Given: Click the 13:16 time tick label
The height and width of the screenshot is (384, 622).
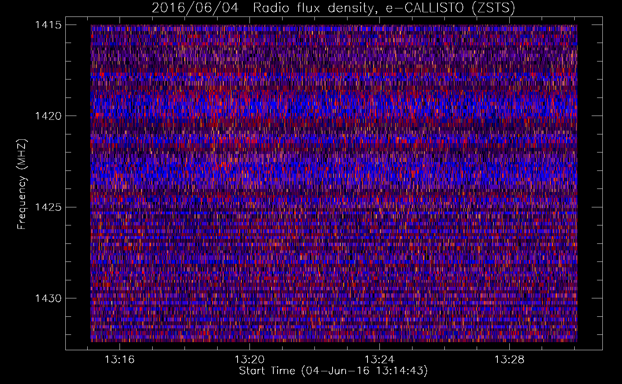Looking at the screenshot, I should [120, 360].
